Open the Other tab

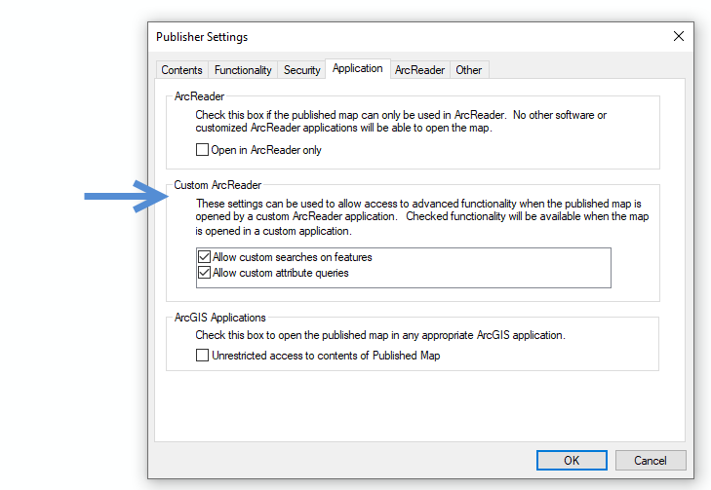468,70
